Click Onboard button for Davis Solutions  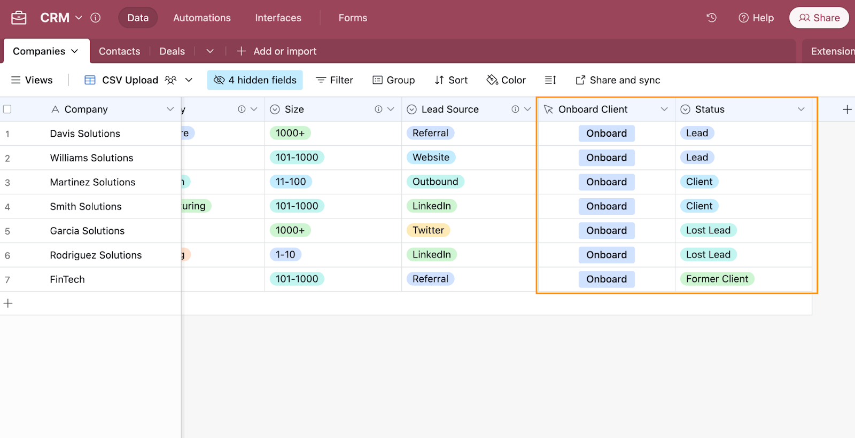coord(607,134)
